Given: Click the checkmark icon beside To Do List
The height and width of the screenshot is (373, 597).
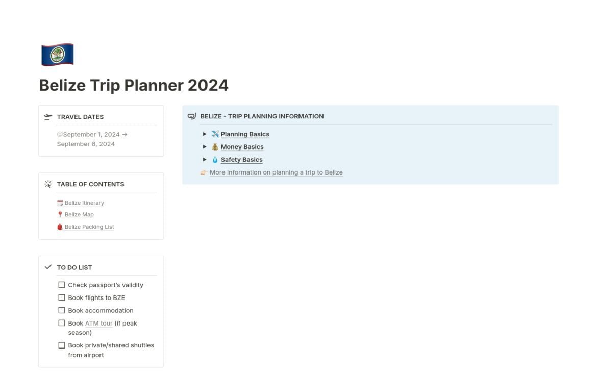Looking at the screenshot, I should (x=48, y=267).
